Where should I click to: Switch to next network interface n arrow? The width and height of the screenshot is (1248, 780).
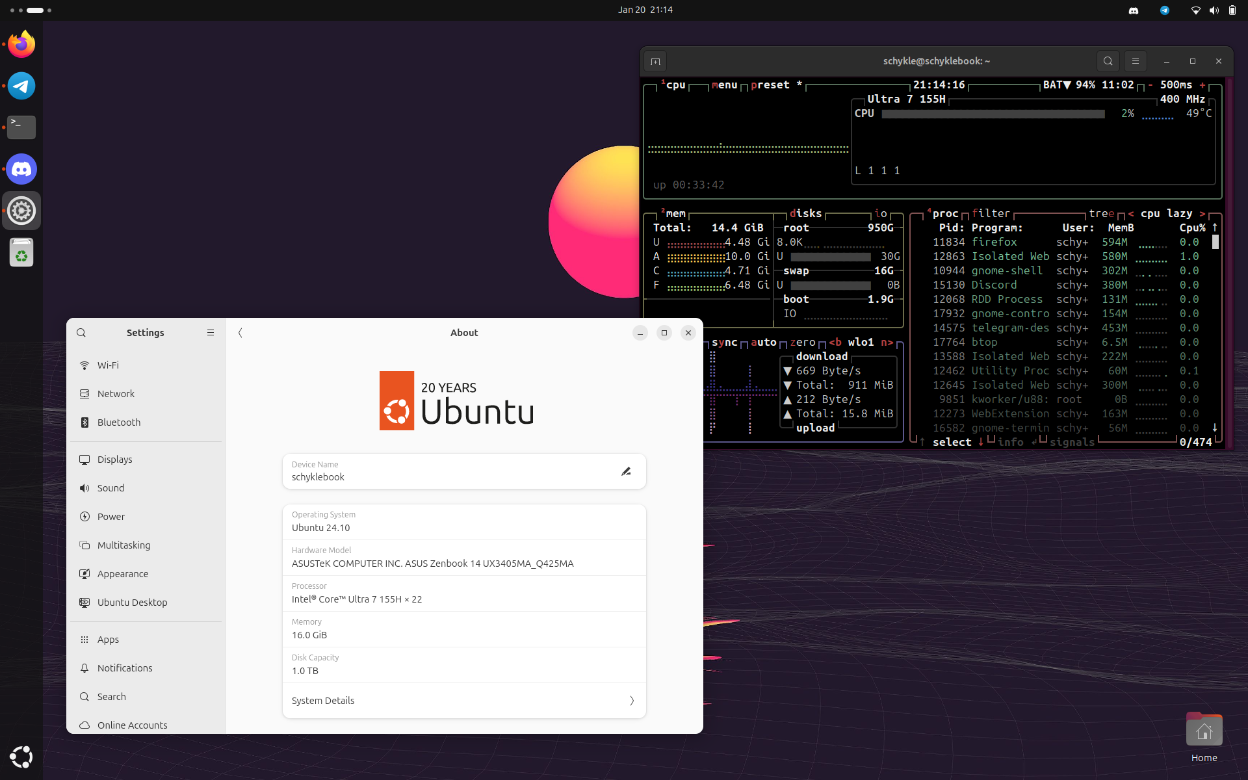coord(887,343)
